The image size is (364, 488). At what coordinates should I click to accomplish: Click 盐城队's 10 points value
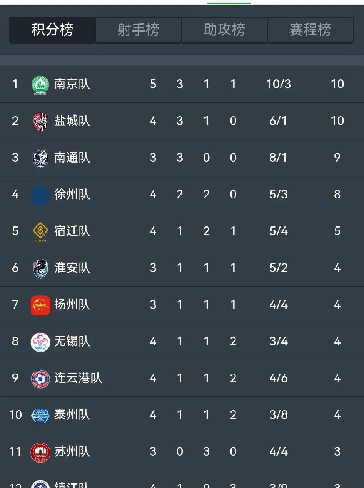[337, 121]
